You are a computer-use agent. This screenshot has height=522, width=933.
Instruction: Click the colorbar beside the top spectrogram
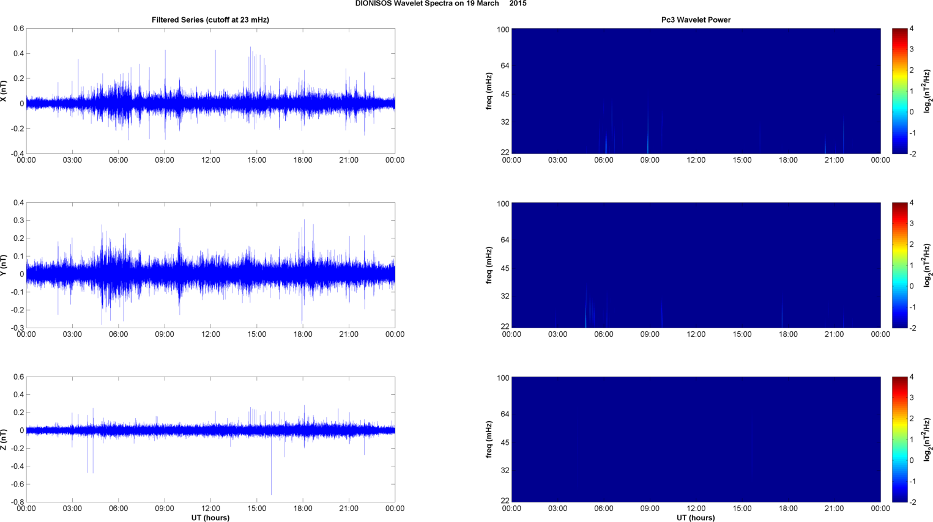(x=899, y=91)
